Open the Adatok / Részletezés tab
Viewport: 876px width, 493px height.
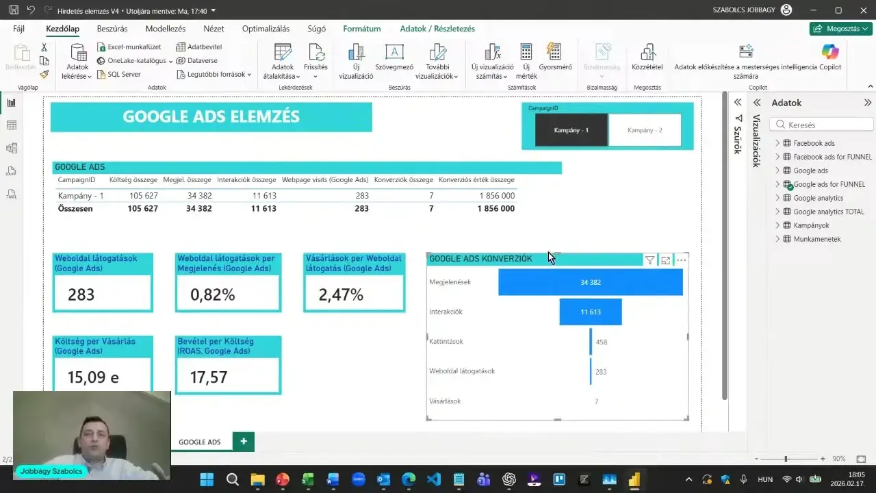[437, 29]
